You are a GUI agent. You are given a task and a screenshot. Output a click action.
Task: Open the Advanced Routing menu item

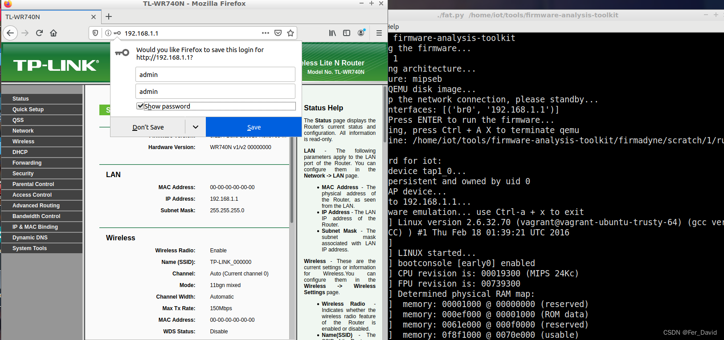[x=41, y=206]
